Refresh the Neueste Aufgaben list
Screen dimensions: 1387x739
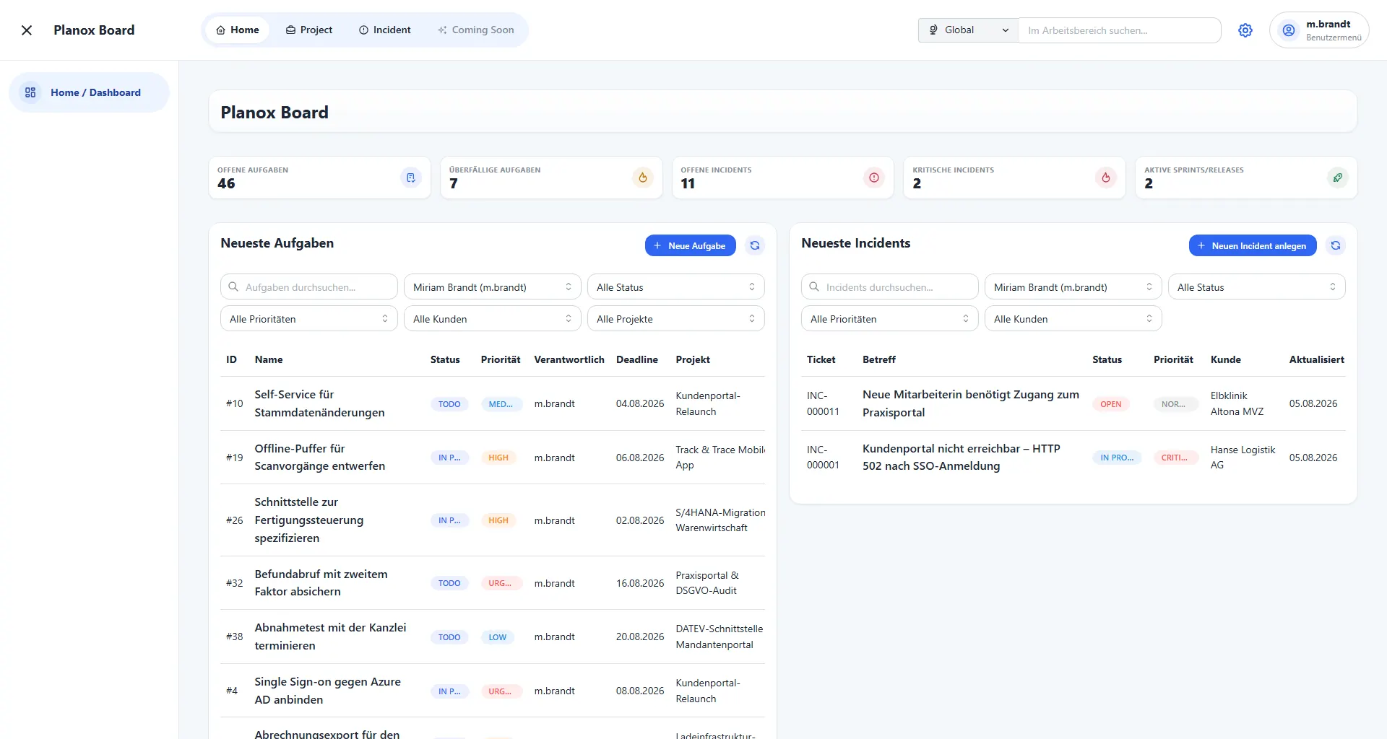(755, 245)
